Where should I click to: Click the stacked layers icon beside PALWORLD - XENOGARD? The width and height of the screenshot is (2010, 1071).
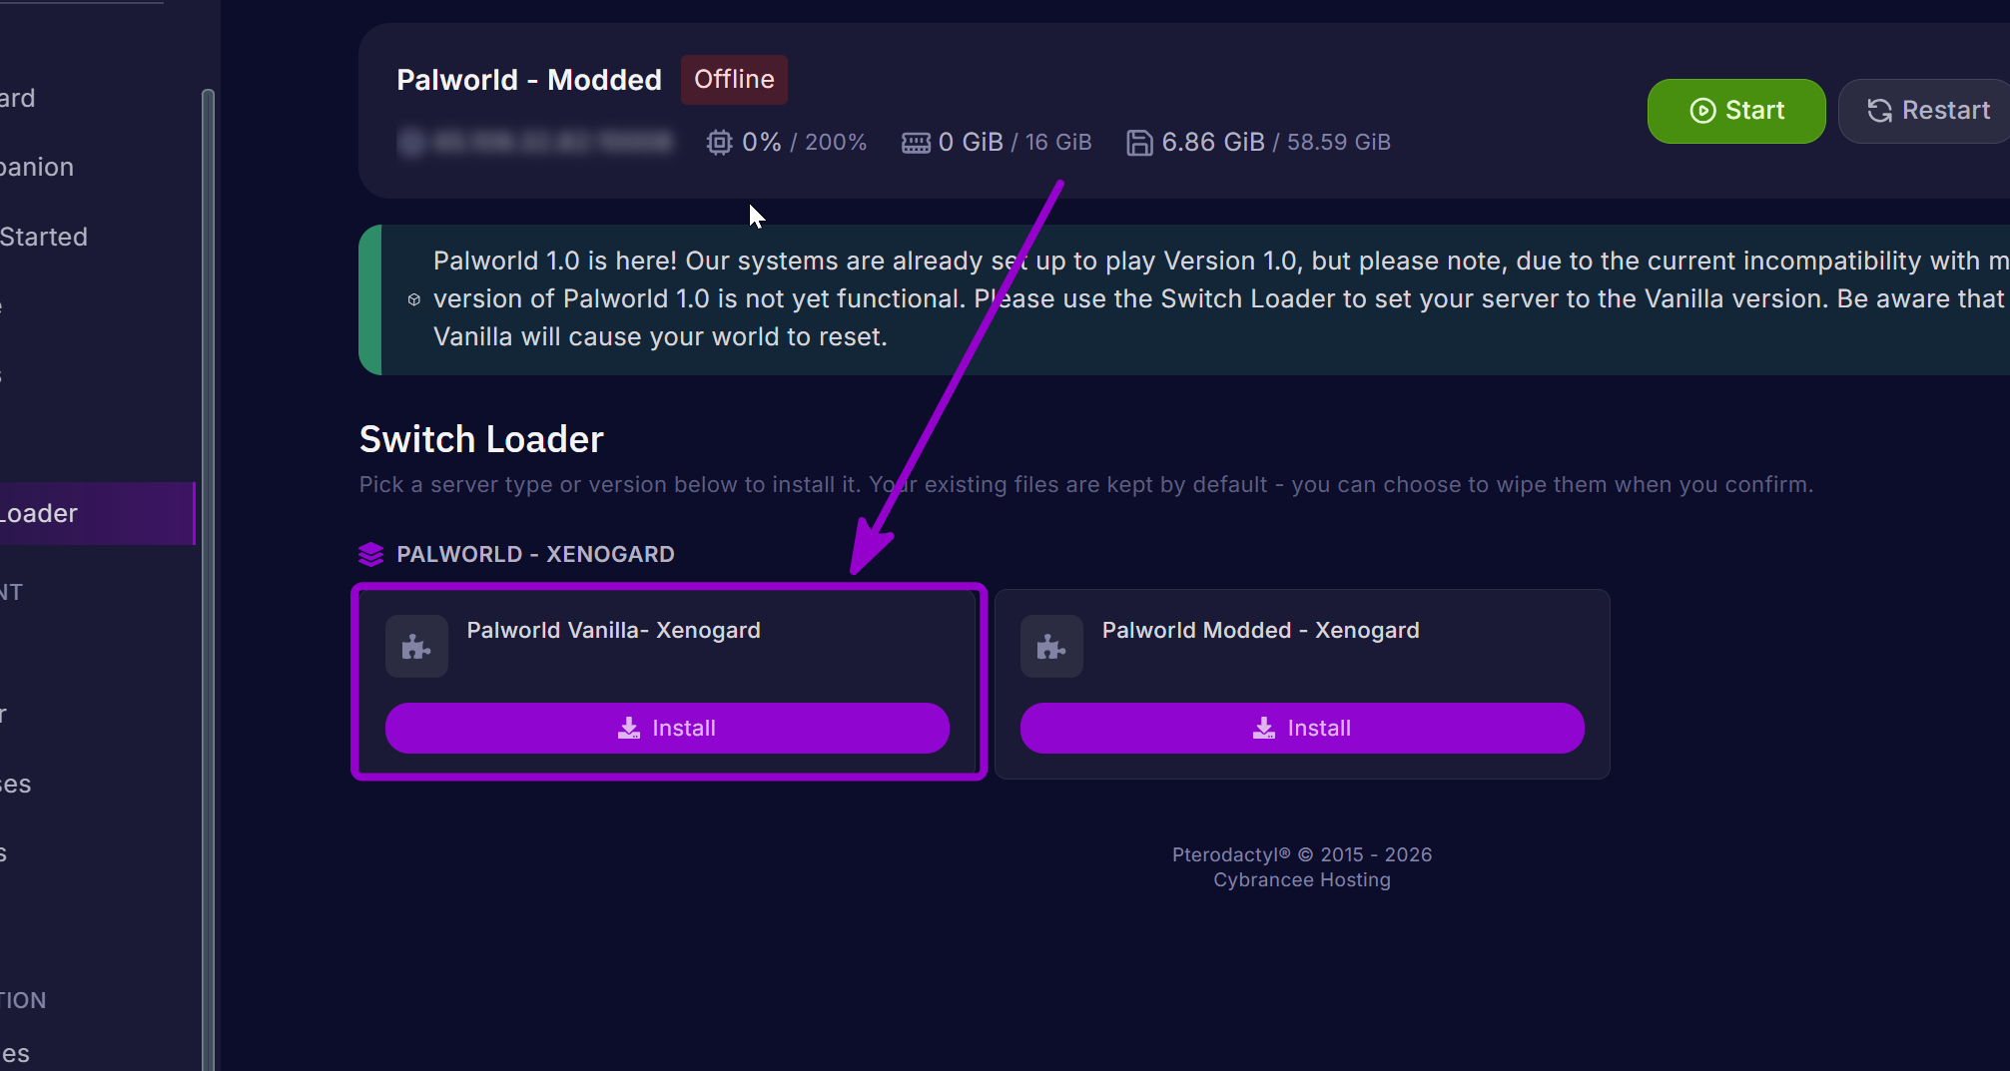[x=370, y=554]
